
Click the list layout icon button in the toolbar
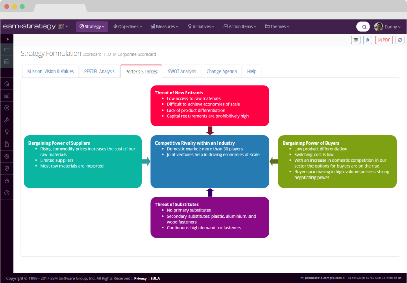pyautogui.click(x=356, y=40)
